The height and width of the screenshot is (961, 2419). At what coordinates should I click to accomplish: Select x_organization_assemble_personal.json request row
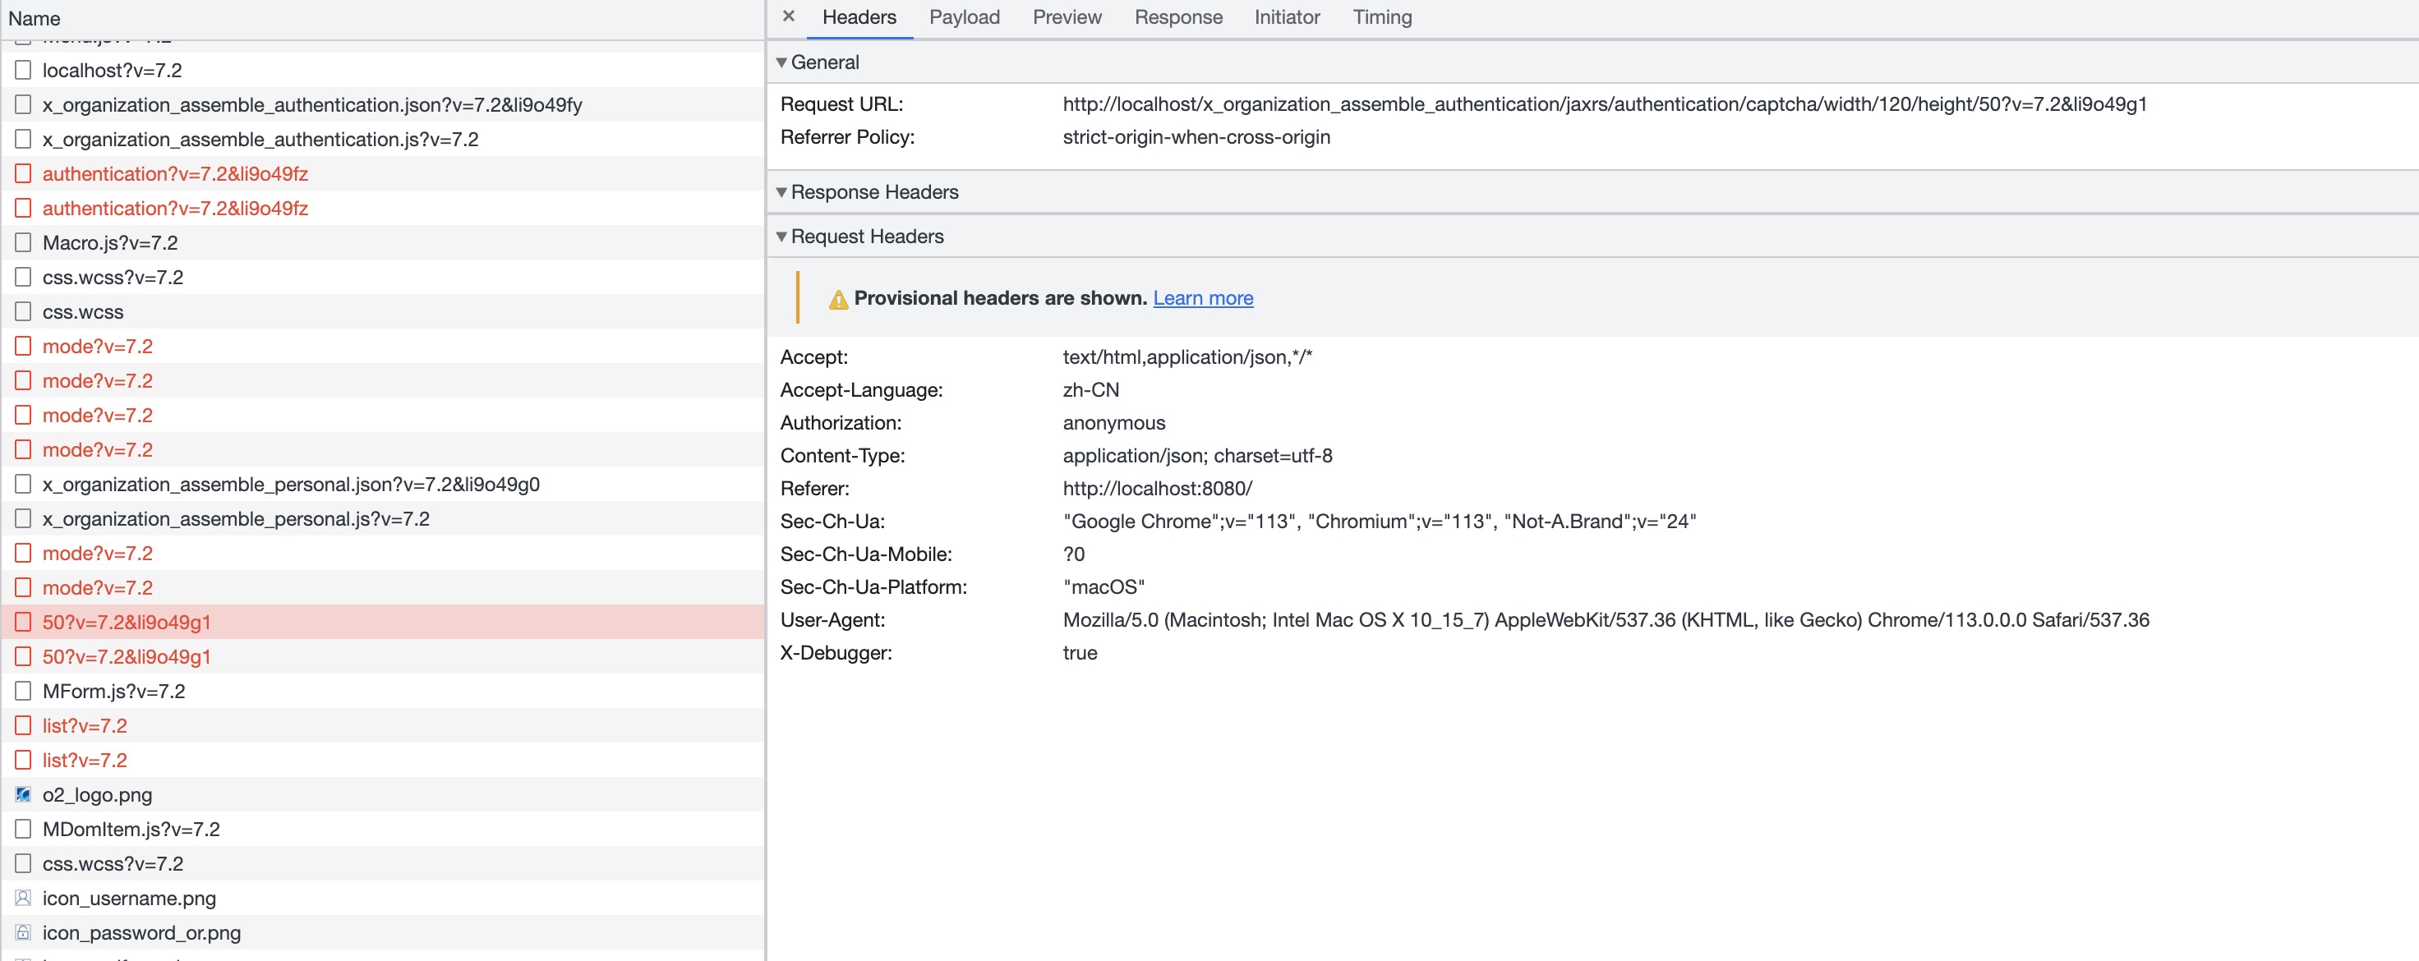291,485
